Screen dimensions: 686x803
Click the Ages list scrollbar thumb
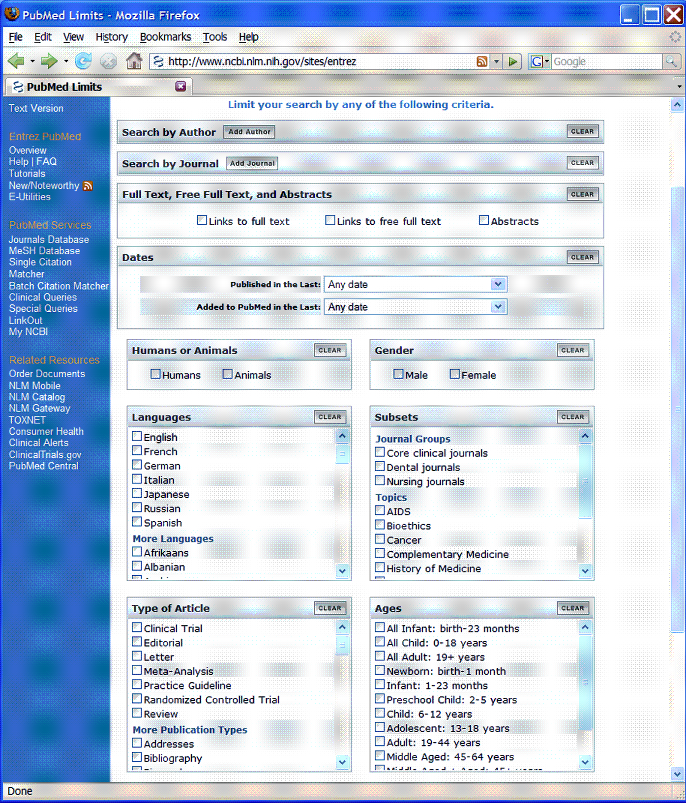(x=585, y=682)
